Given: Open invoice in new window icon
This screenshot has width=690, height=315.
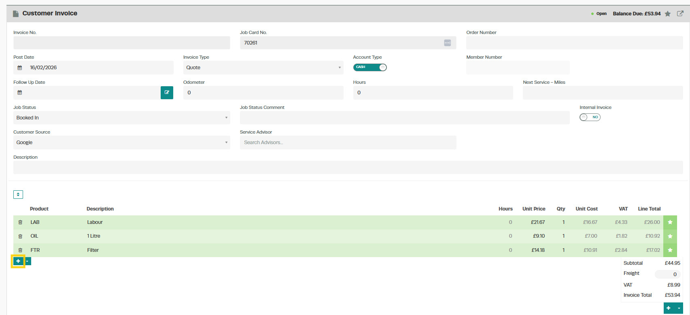Looking at the screenshot, I should tap(680, 13).
